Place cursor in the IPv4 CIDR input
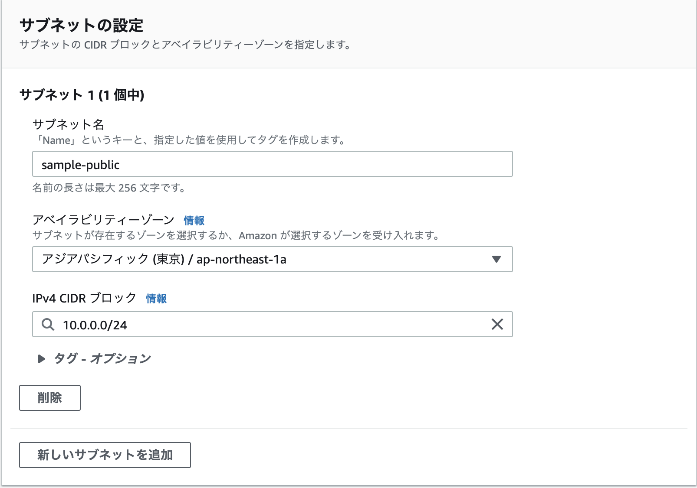This screenshot has width=697, height=488. tap(260, 324)
